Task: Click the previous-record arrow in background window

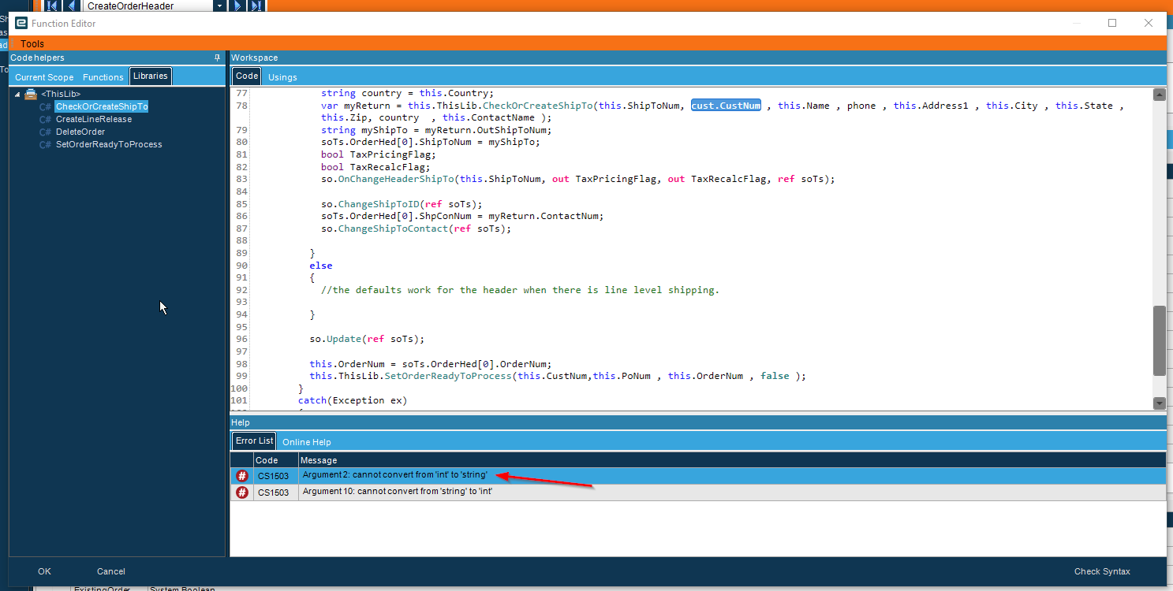Action: [x=72, y=6]
